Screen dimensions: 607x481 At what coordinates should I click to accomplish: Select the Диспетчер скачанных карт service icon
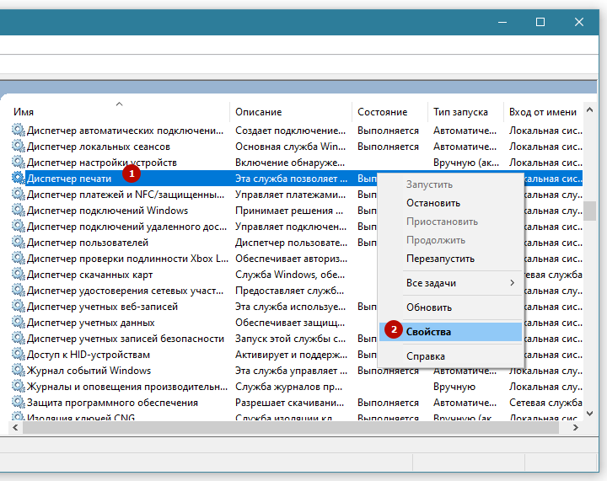pos(18,275)
